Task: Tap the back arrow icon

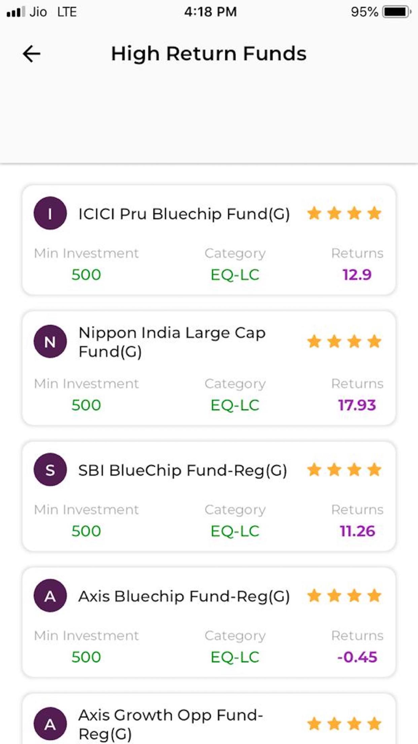Action: (x=31, y=54)
